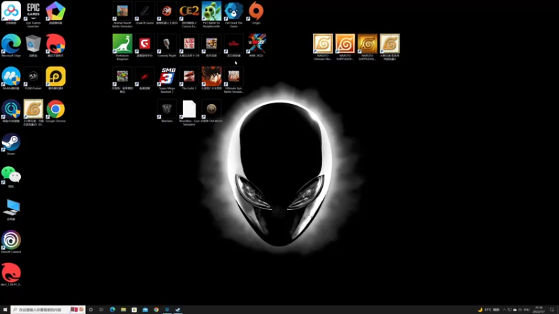
Task: Open first NARUTO Ultimate Ninja shortcut
Action: pos(323,47)
